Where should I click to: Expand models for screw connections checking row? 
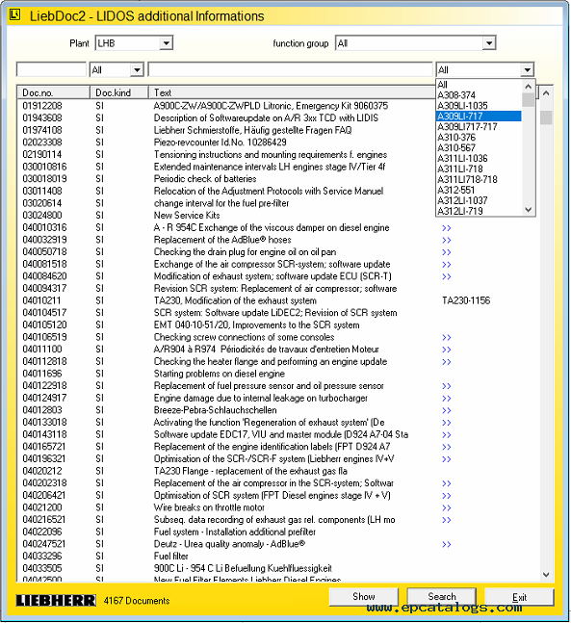pyautogui.click(x=447, y=337)
